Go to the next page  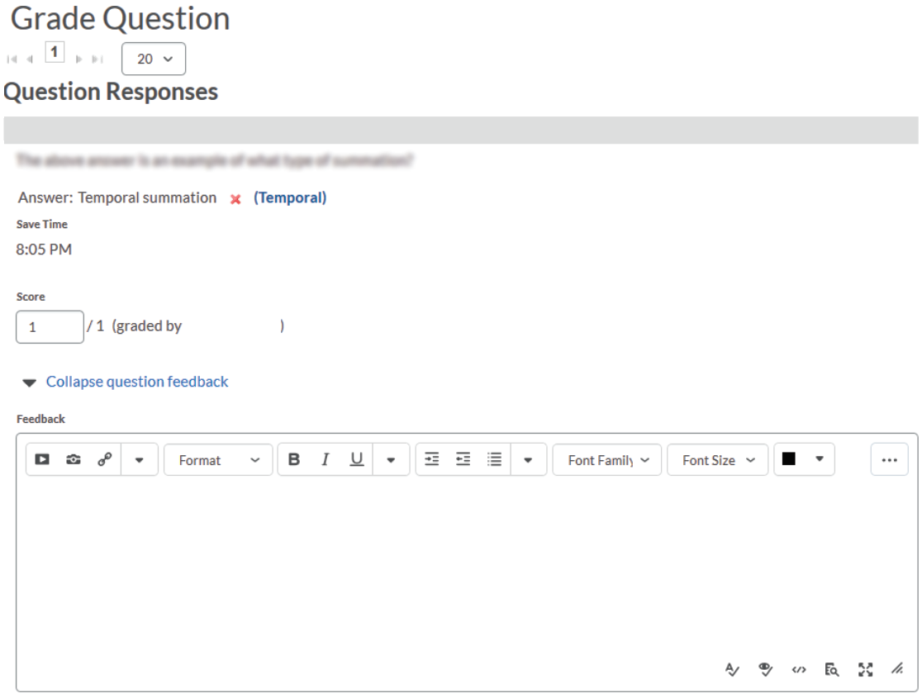click(78, 59)
